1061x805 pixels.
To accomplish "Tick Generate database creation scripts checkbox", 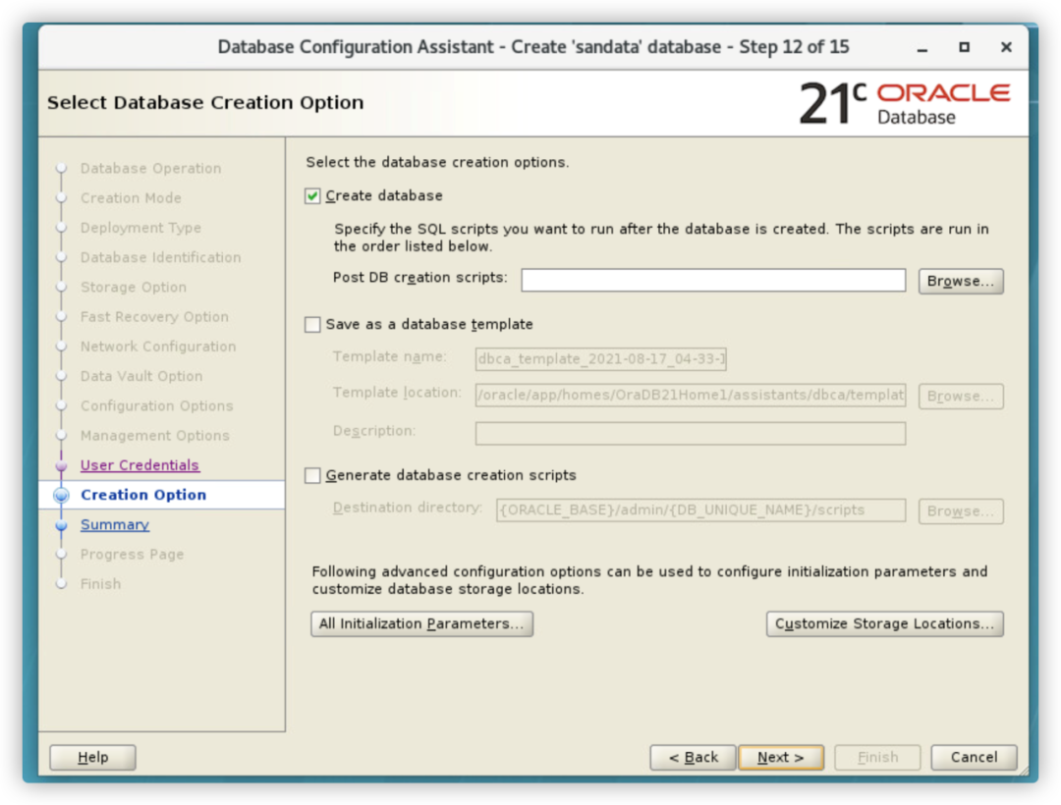I will pos(312,475).
